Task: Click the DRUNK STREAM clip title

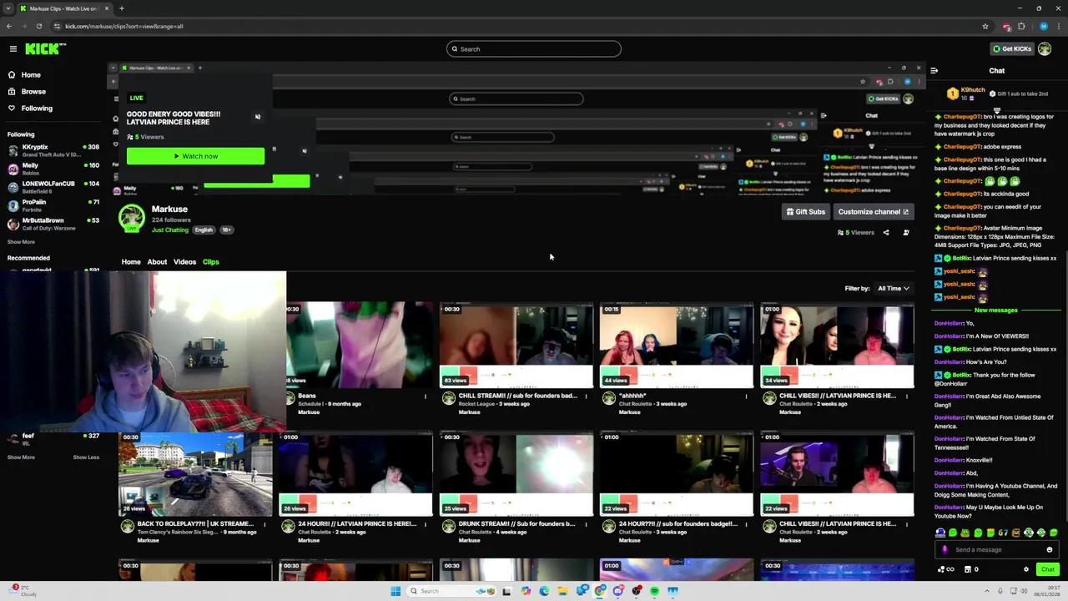Action: pyautogui.click(x=516, y=524)
